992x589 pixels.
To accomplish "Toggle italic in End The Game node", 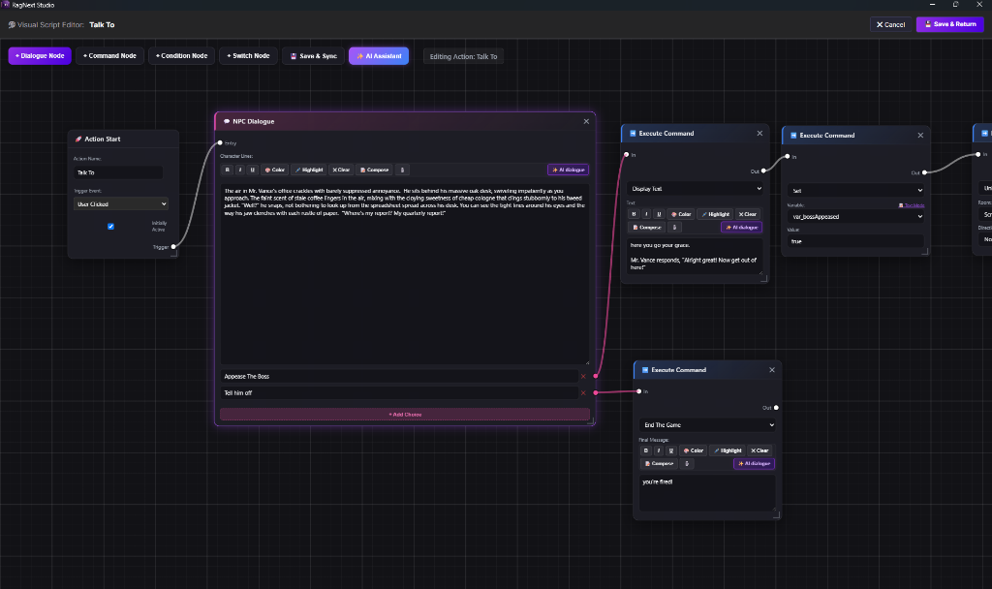I will [658, 450].
